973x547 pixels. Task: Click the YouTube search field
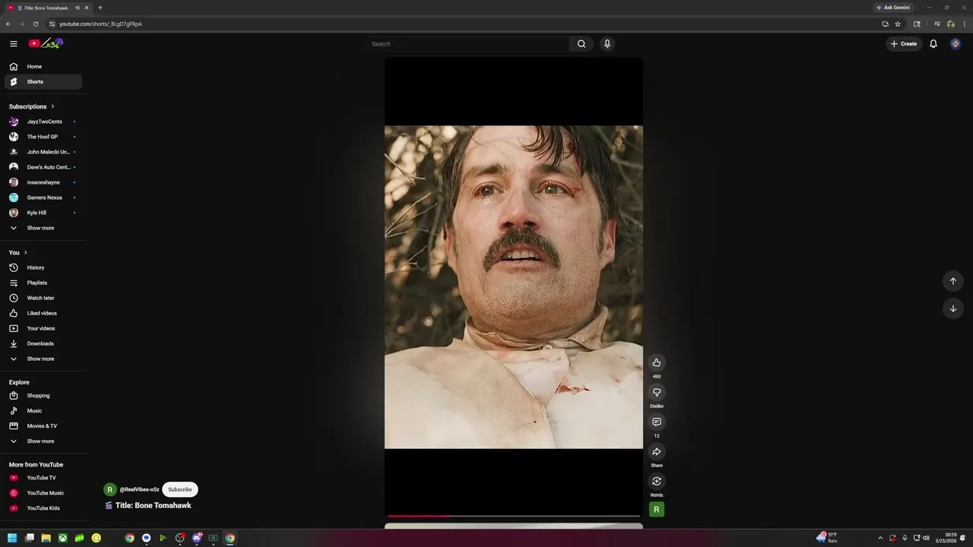(x=467, y=44)
